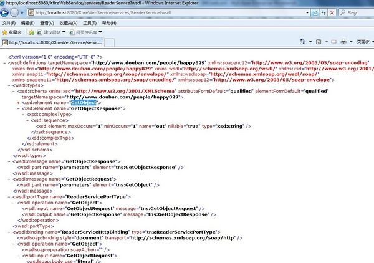Open the recent pages dropdown beside Forward
The width and height of the screenshot is (374, 263).
22,12
